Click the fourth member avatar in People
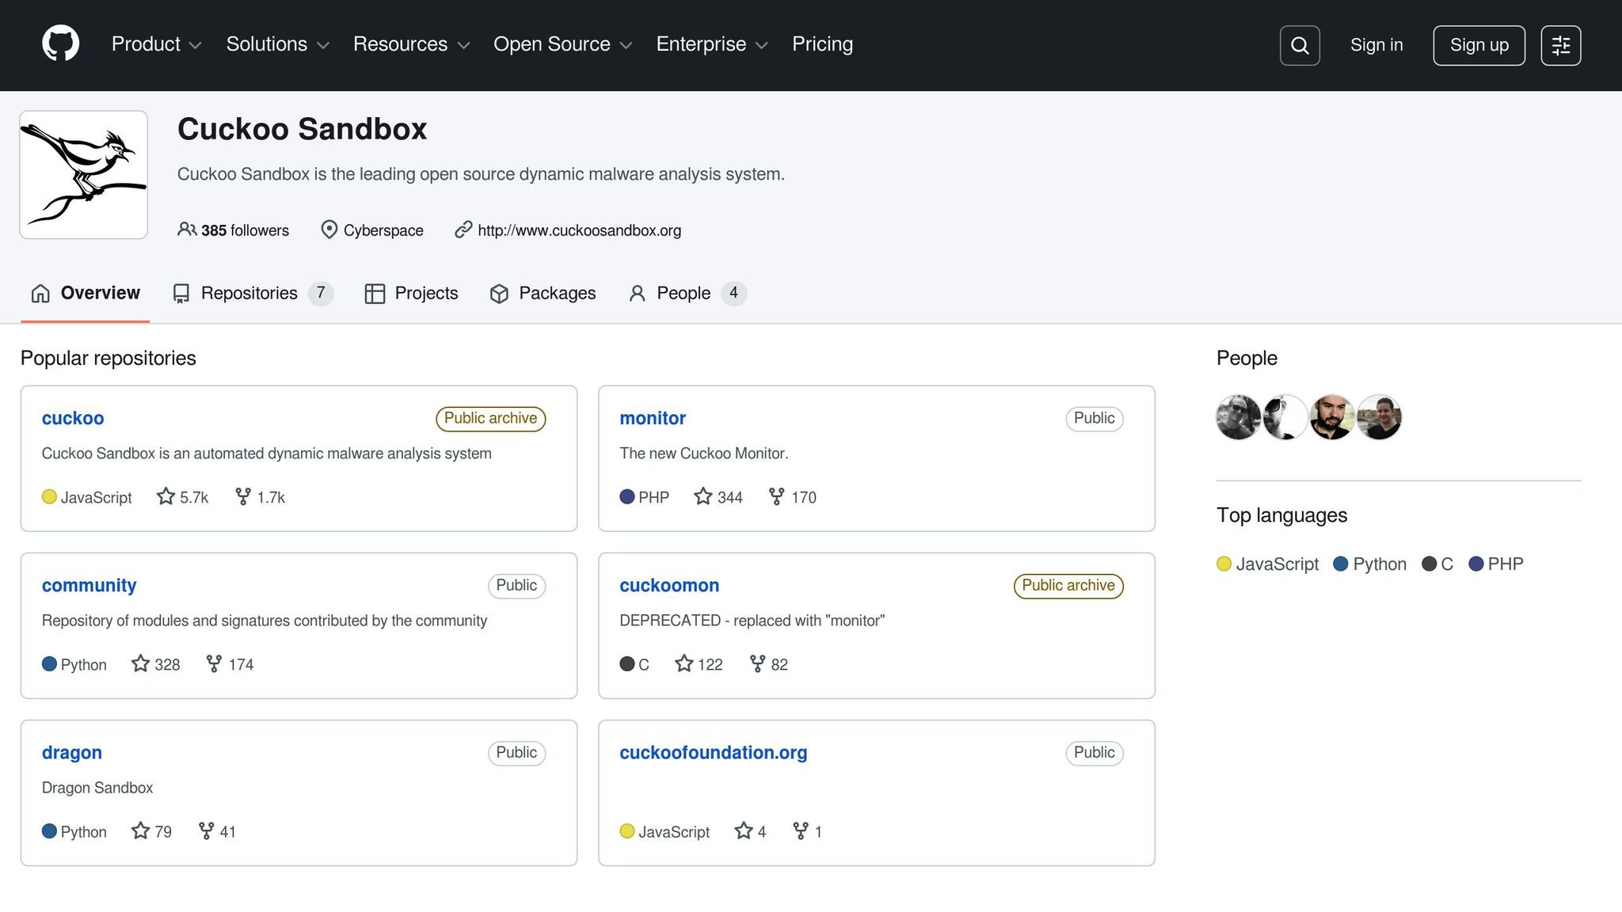 coord(1379,417)
